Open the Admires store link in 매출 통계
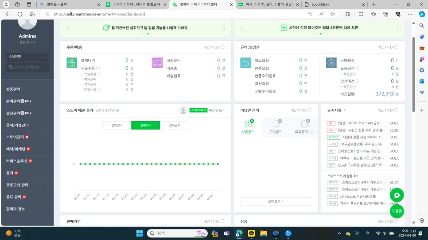Viewport: 428px width, 240px height. 217,110
